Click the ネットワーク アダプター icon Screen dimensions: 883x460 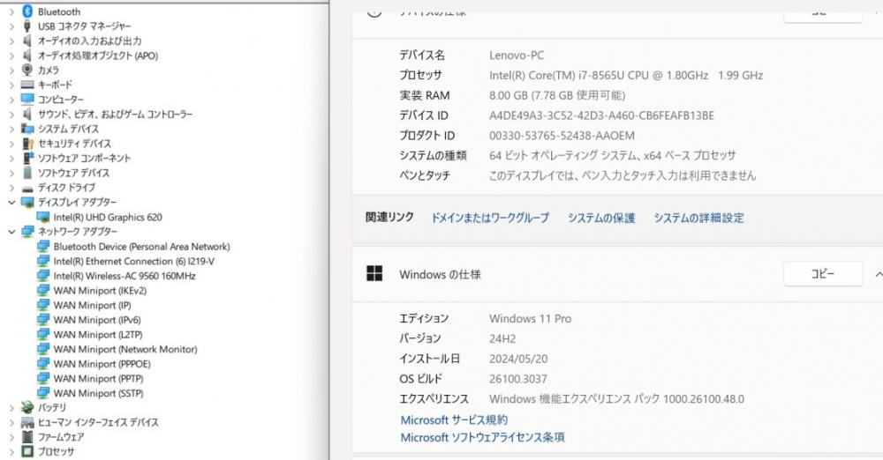click(27, 231)
